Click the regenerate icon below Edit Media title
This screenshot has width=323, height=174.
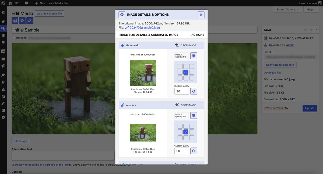(x=22, y=20)
